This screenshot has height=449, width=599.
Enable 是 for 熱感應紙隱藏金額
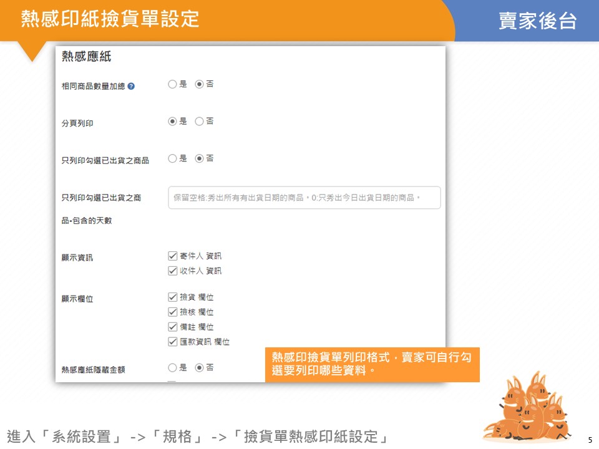pyautogui.click(x=173, y=367)
